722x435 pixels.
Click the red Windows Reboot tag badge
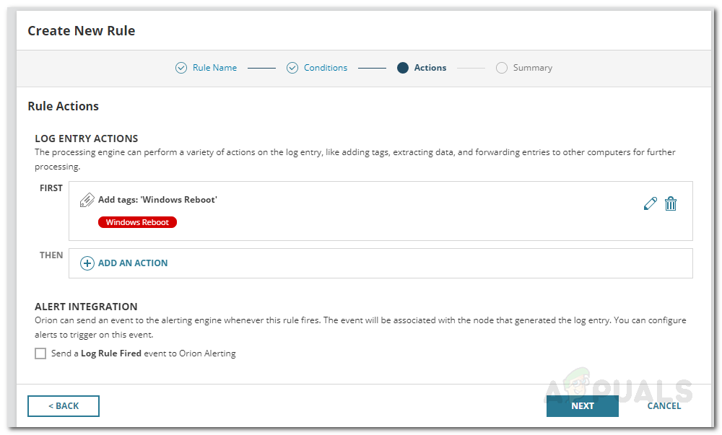(x=137, y=222)
